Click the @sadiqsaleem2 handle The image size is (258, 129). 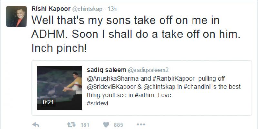(x=148, y=70)
